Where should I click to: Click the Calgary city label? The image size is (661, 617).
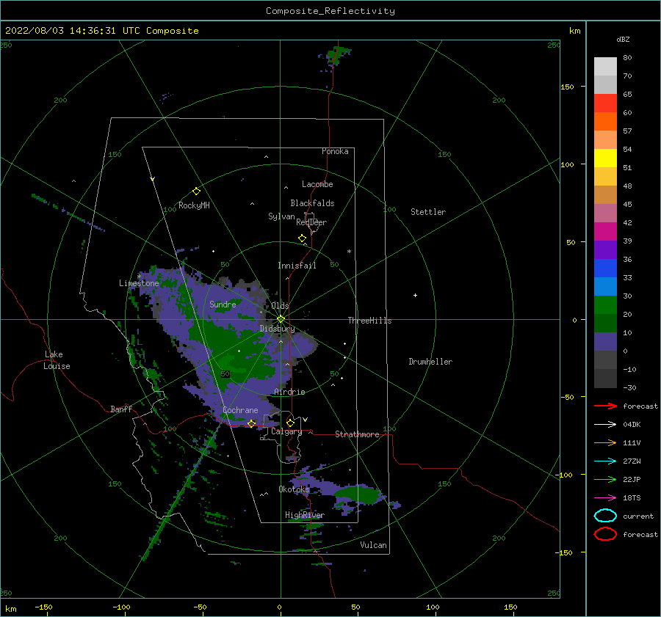coord(286,431)
